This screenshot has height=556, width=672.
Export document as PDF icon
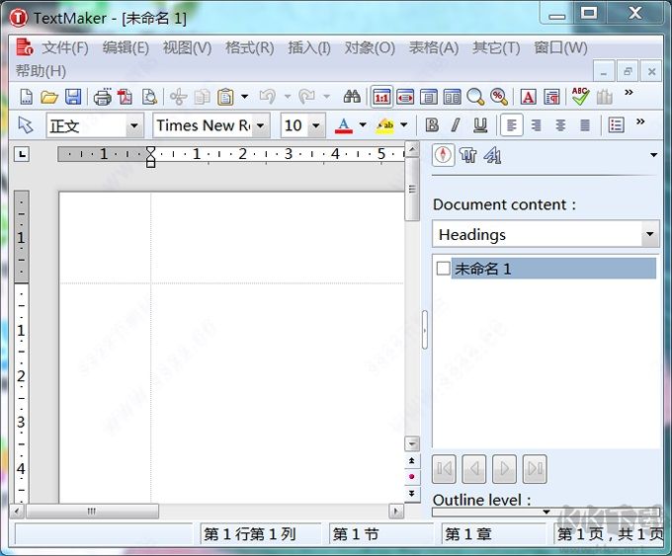pos(126,97)
